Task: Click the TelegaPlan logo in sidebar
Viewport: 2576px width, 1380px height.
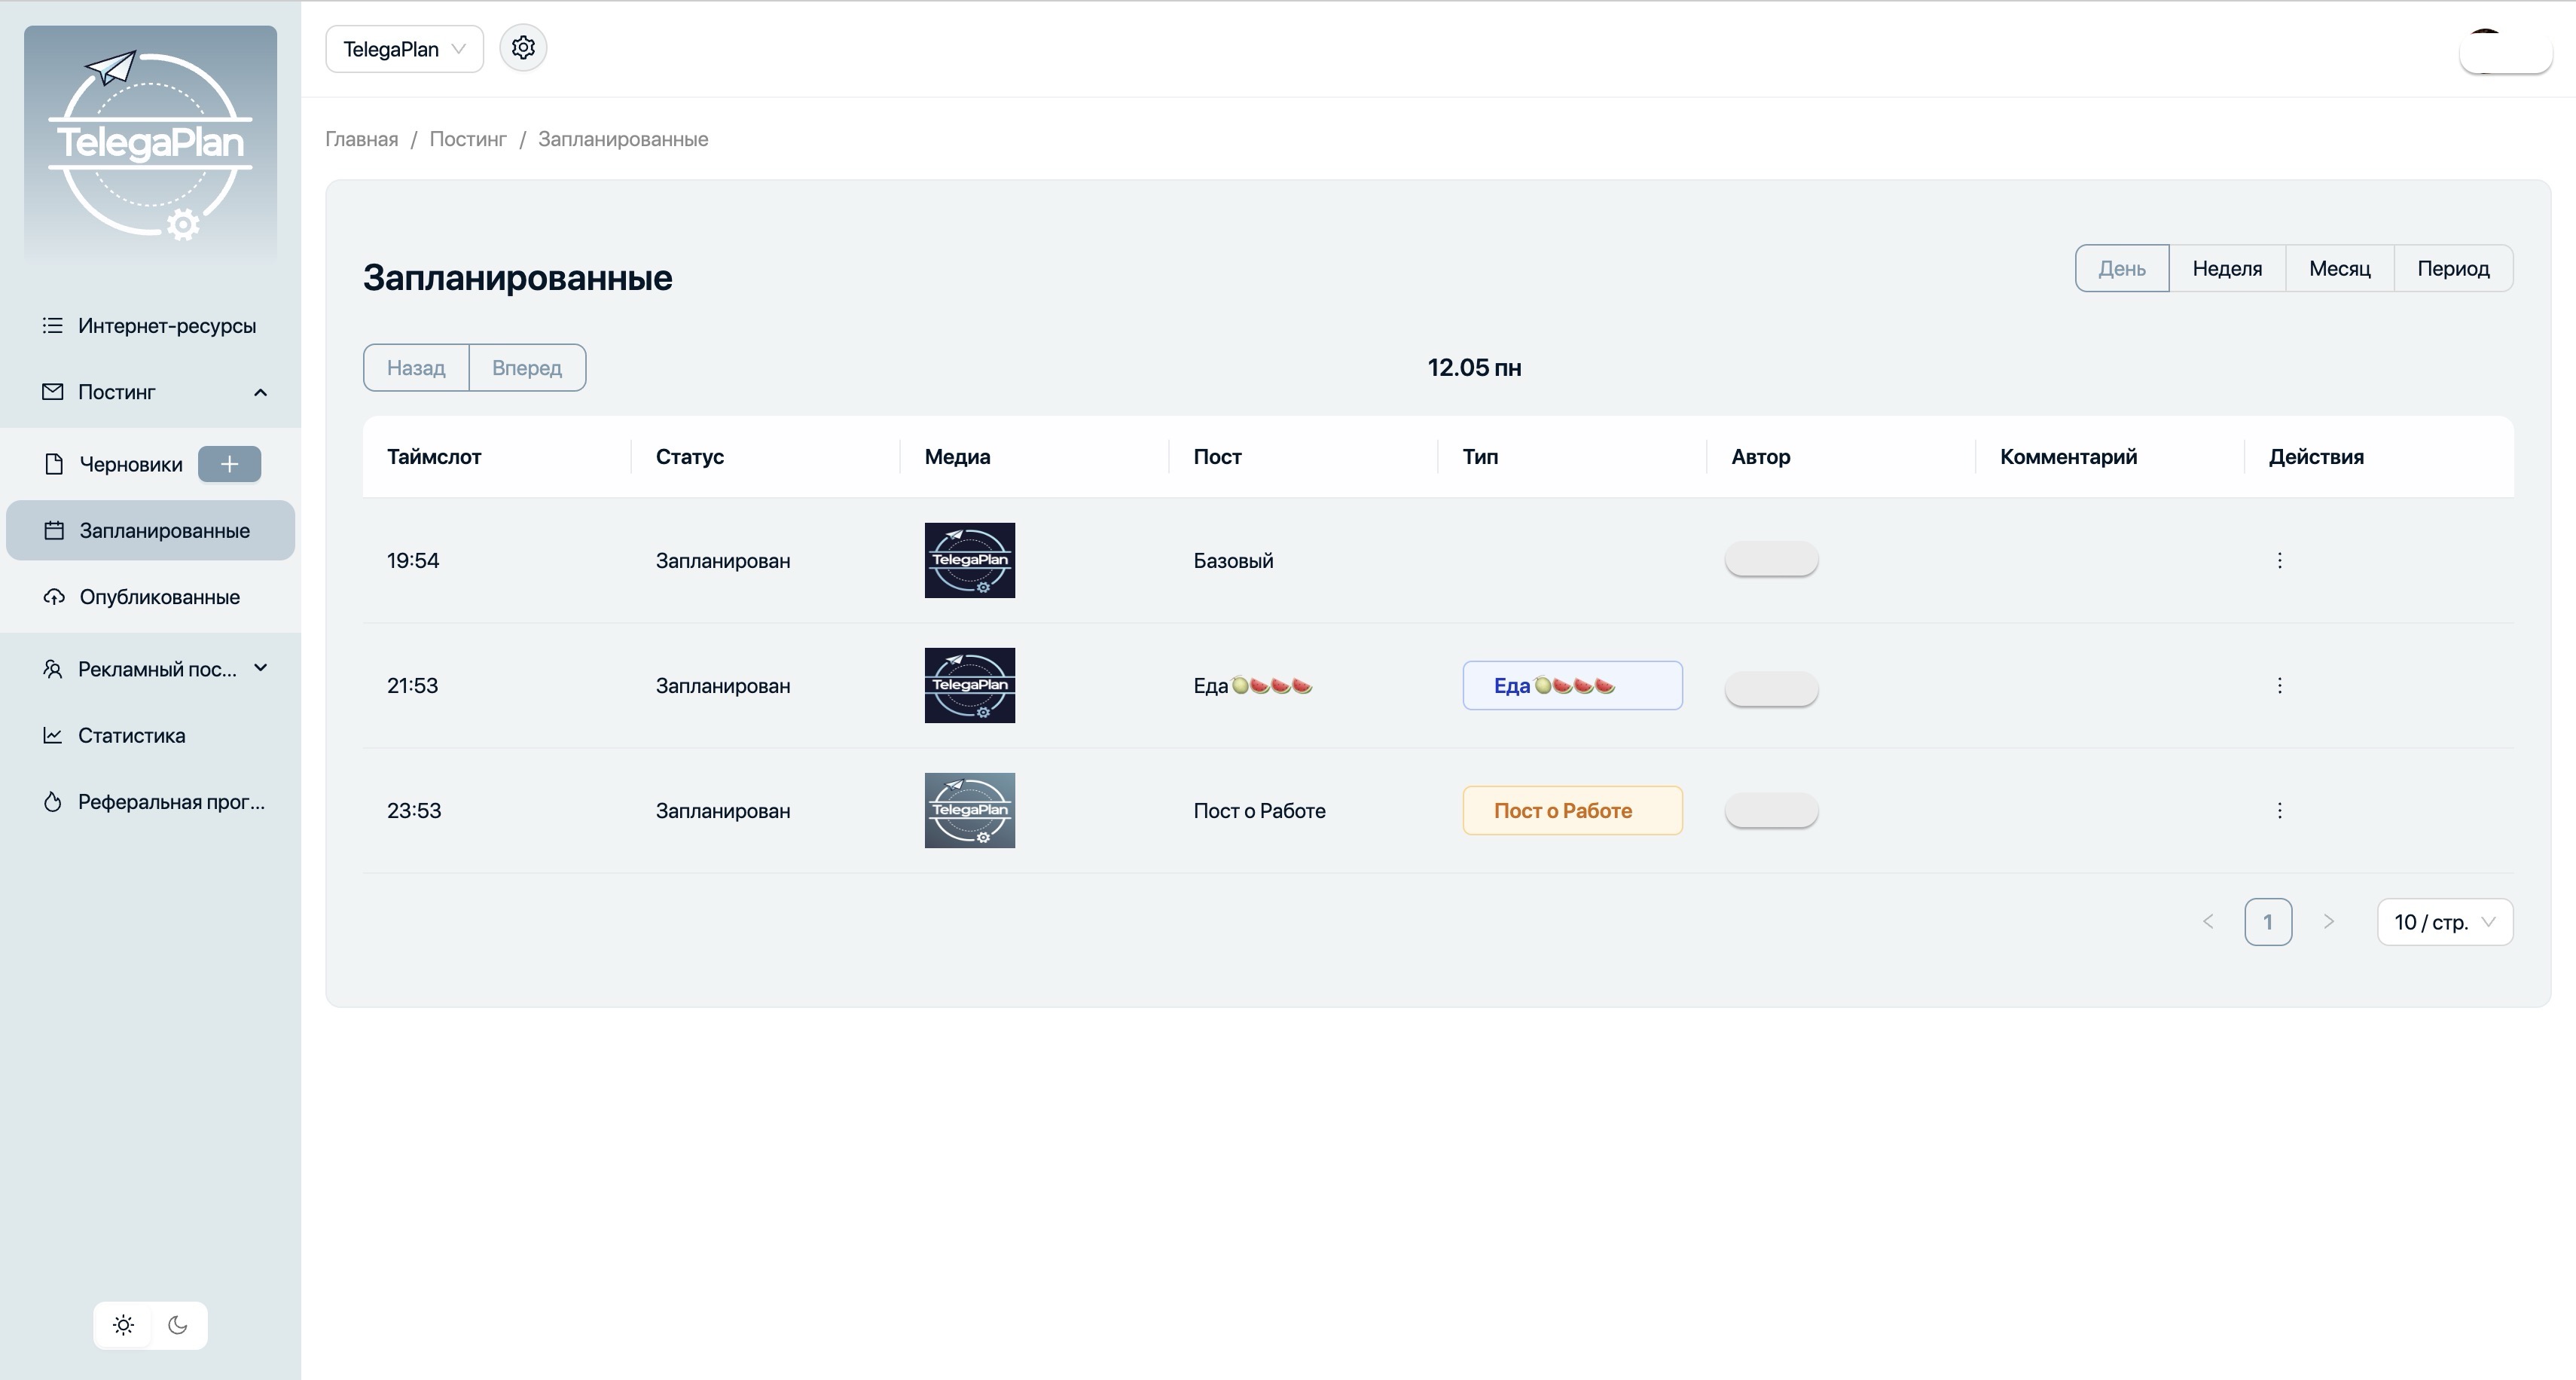Action: coord(150,144)
